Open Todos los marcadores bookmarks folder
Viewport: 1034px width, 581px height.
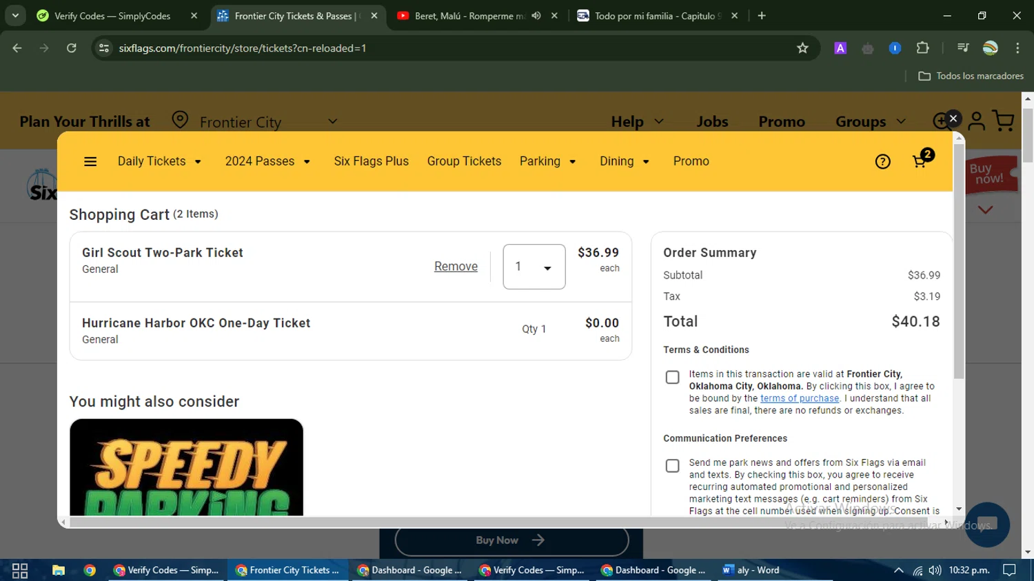coord(971,76)
